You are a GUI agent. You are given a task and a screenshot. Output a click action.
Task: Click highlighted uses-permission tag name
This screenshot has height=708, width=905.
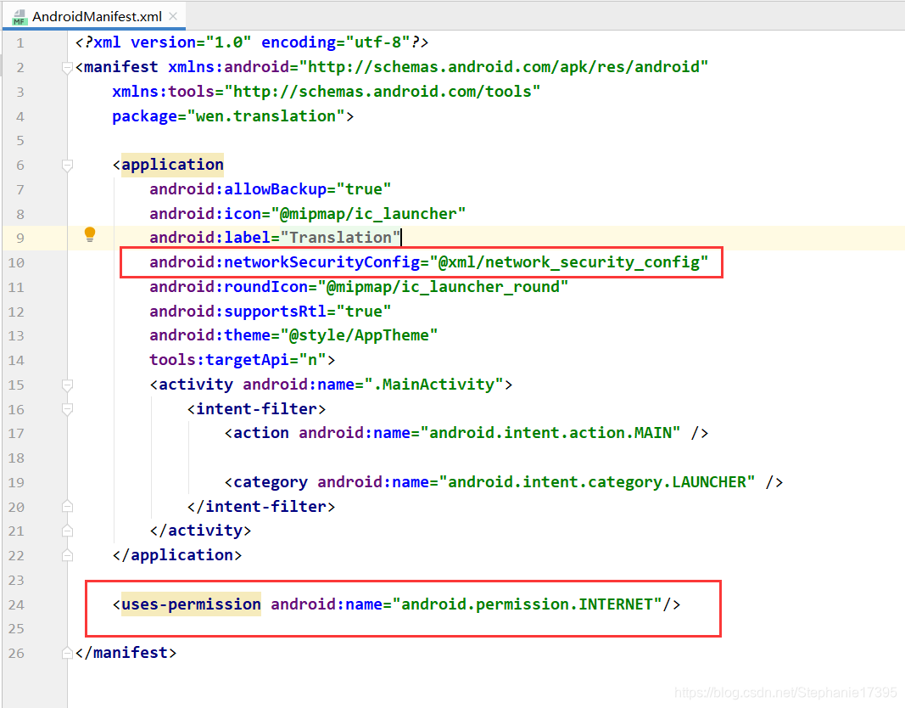click(191, 604)
